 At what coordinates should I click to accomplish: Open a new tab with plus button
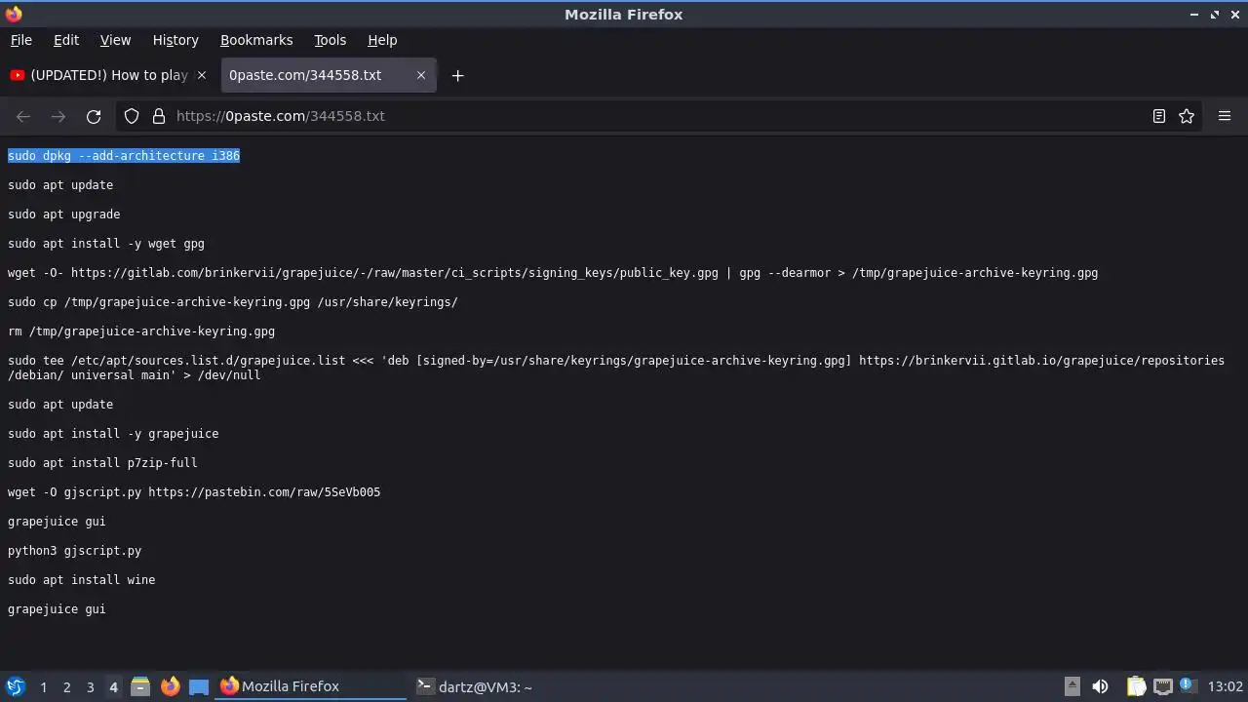click(457, 75)
